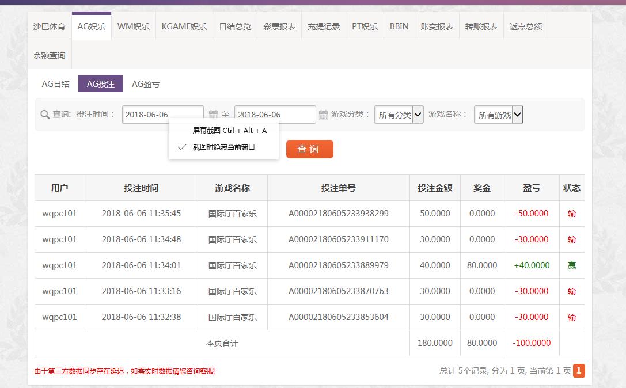
Task: Switch to the 余额查询 tab
Action: pyautogui.click(x=49, y=55)
